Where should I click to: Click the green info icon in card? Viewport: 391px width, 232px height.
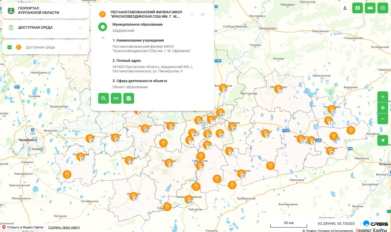tap(103, 27)
